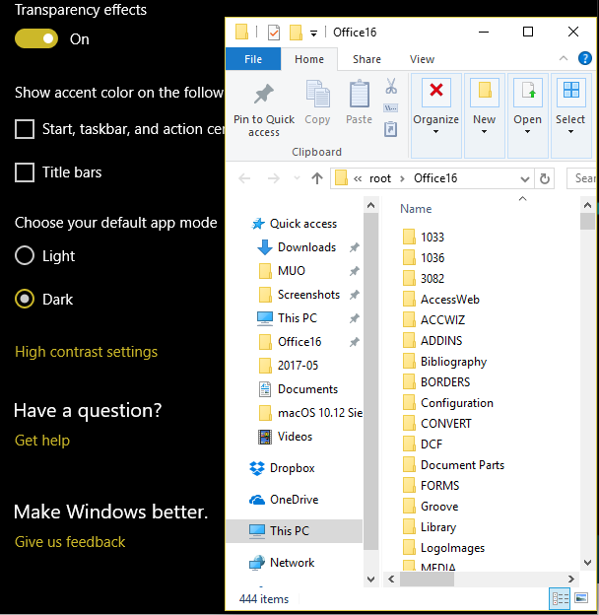This screenshot has width=599, height=615.
Task: Click the Paste clipboard icon
Action: coord(359,95)
